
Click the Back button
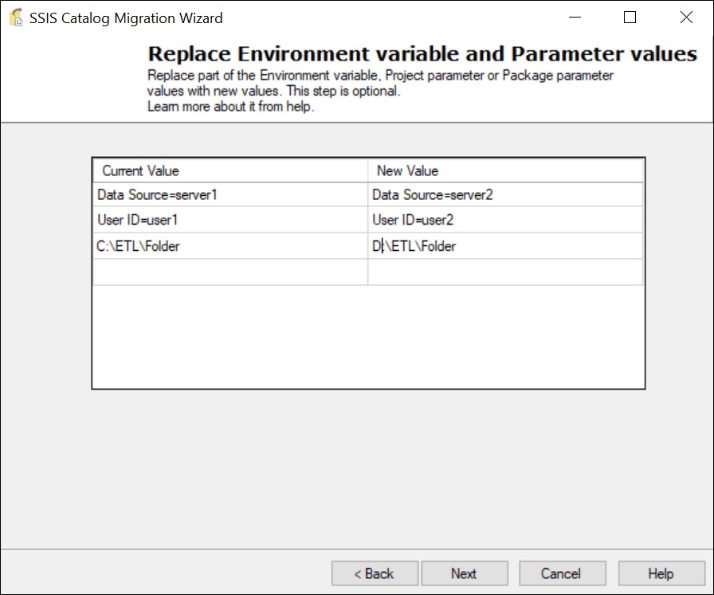(374, 573)
